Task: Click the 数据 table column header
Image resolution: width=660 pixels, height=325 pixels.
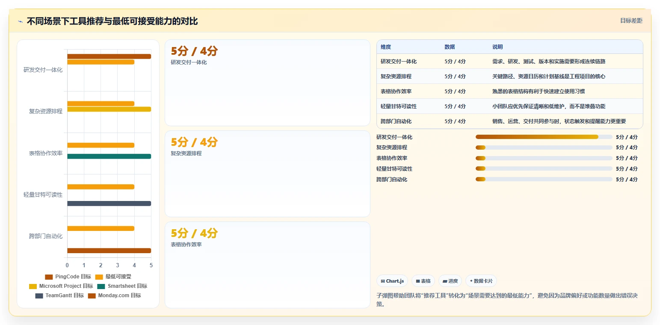Action: click(450, 47)
